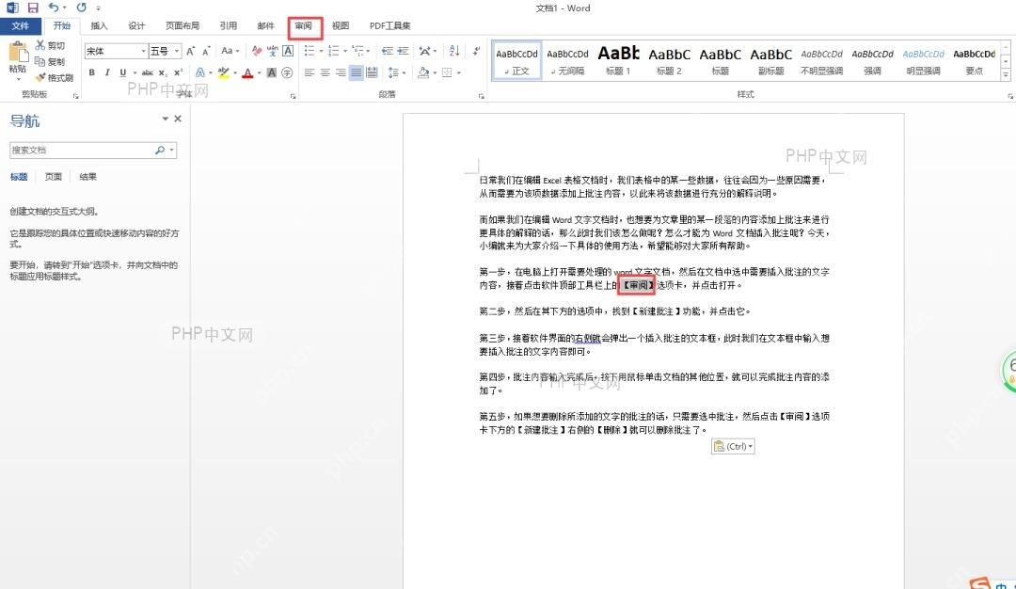Open font color picker arrow beside red A
Image resolution: width=1016 pixels, height=589 pixels.
[259, 72]
